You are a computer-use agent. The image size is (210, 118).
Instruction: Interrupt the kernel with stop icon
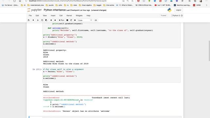pos(67,20)
